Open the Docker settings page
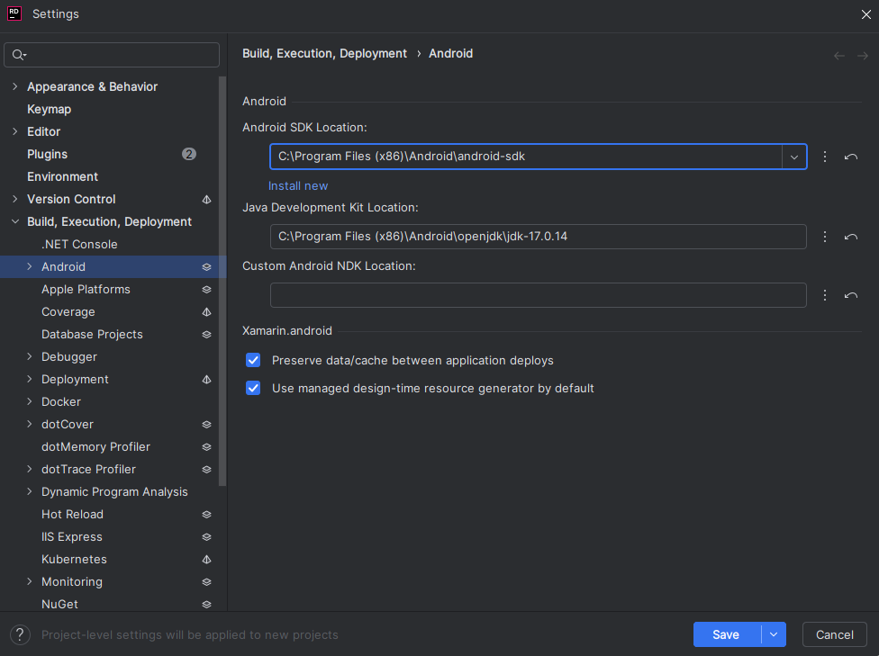This screenshot has height=656, width=879. point(62,401)
